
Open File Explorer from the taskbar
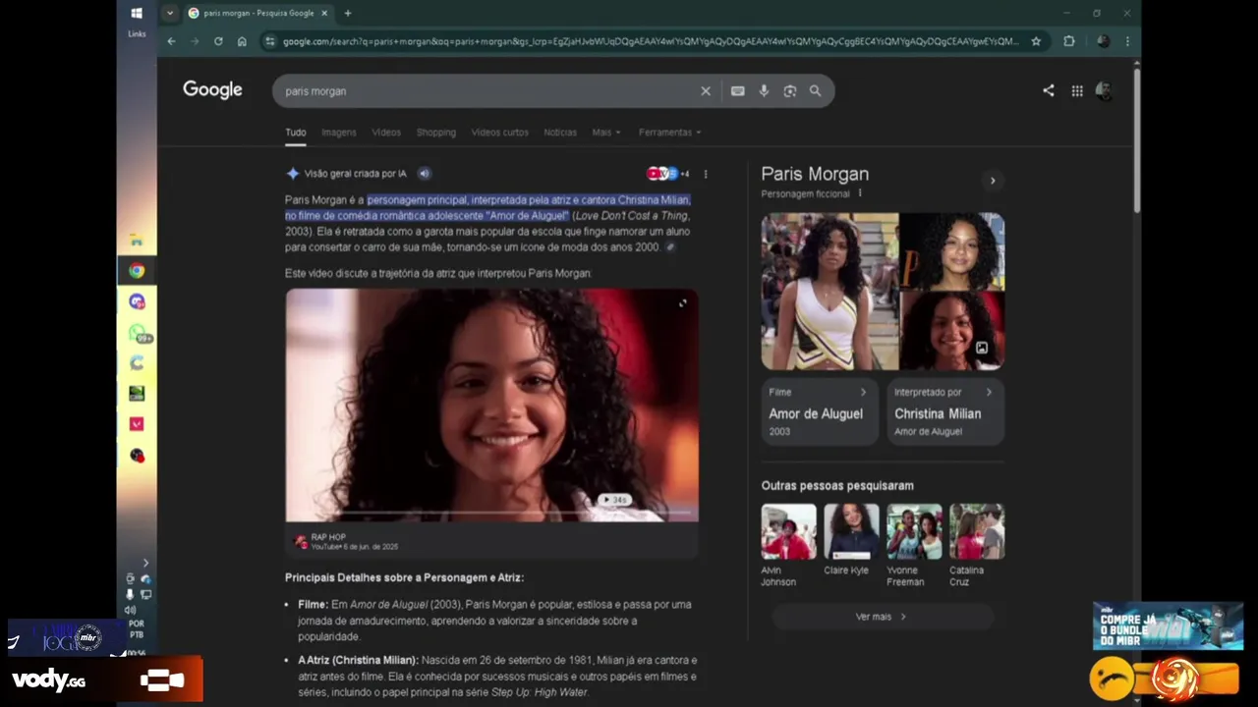click(x=137, y=241)
